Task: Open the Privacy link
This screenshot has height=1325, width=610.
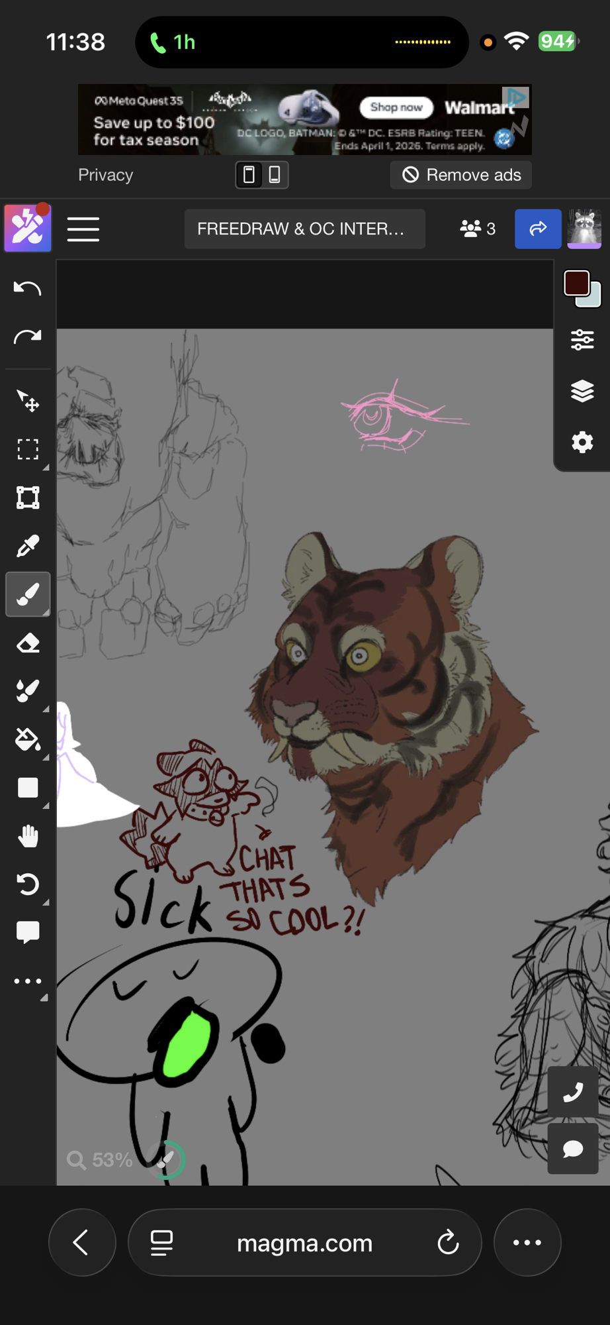Action: pyautogui.click(x=105, y=175)
